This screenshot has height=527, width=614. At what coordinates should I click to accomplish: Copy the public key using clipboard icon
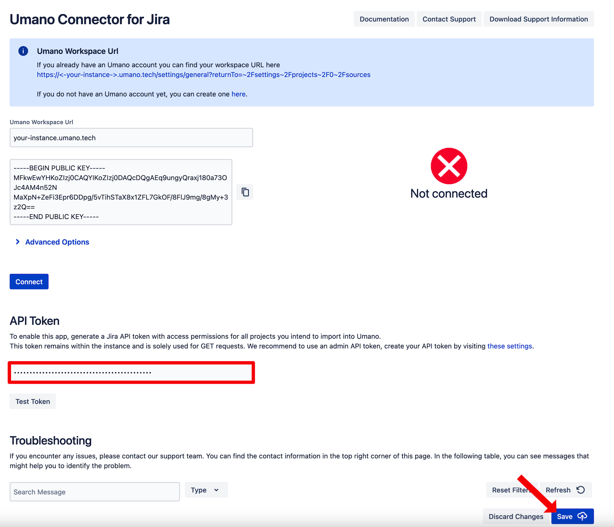(x=245, y=192)
